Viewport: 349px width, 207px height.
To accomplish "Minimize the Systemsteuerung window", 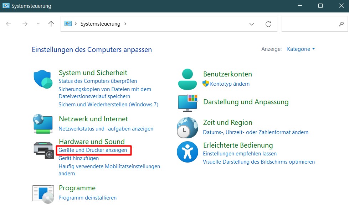I will coord(300,6).
